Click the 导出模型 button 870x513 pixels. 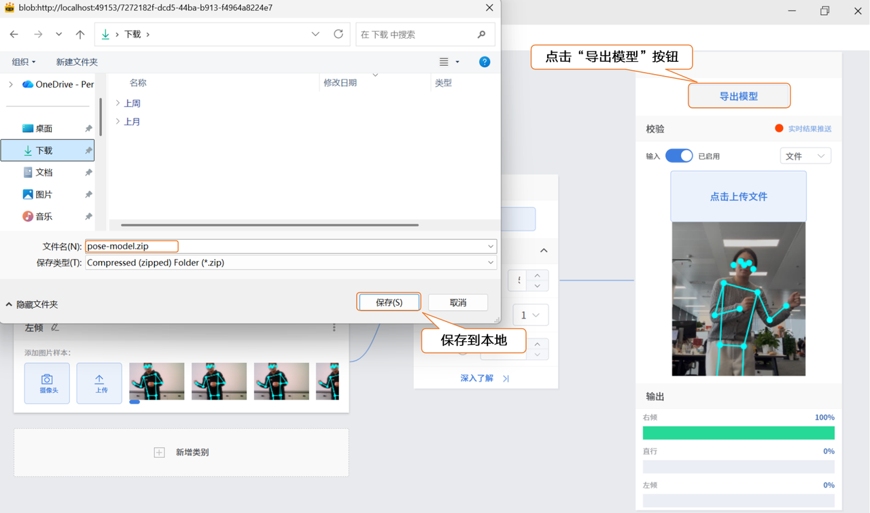click(x=739, y=96)
